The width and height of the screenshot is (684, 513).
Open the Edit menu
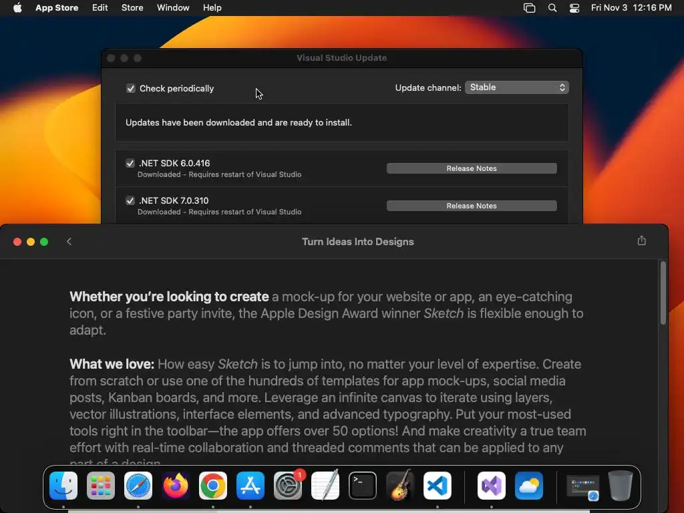(100, 8)
